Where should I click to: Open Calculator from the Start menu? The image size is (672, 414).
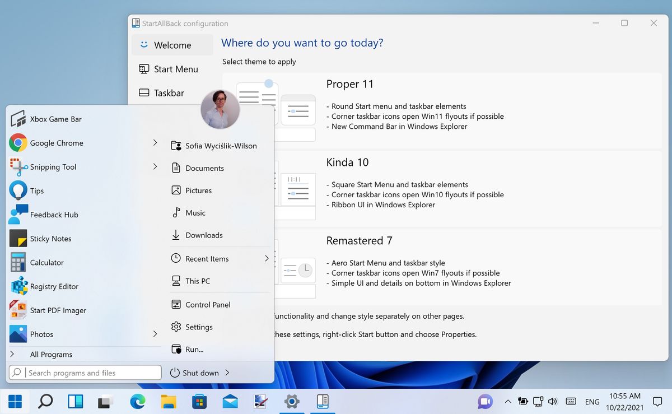47,262
